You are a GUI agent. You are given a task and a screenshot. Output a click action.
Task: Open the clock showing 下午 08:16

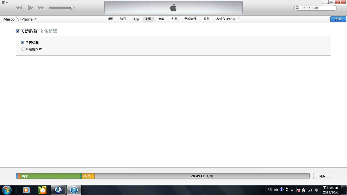coord(330,190)
